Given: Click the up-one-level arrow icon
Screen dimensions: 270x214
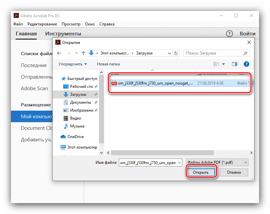Looking at the screenshot, I should pyautogui.click(x=83, y=53).
